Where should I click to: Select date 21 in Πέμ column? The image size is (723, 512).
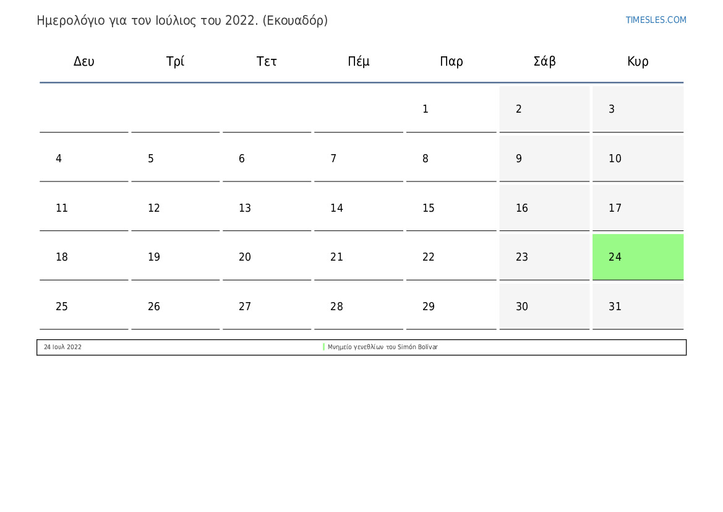point(359,257)
